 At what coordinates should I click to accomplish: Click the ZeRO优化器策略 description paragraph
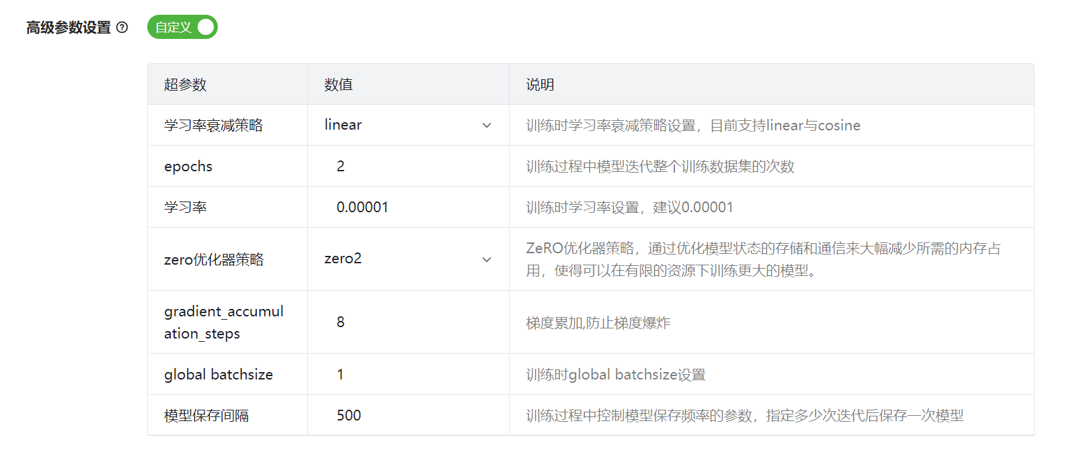(x=763, y=259)
